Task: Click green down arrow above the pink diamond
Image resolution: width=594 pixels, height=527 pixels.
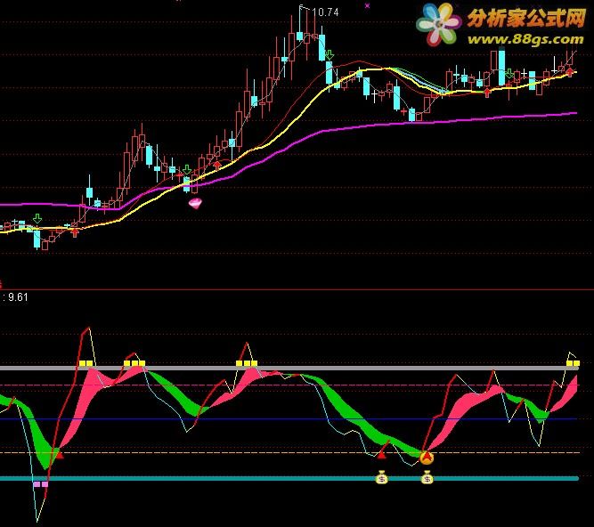Action: pos(187,170)
